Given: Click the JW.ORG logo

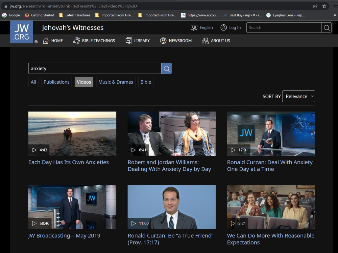Looking at the screenshot, I should pos(21,32).
